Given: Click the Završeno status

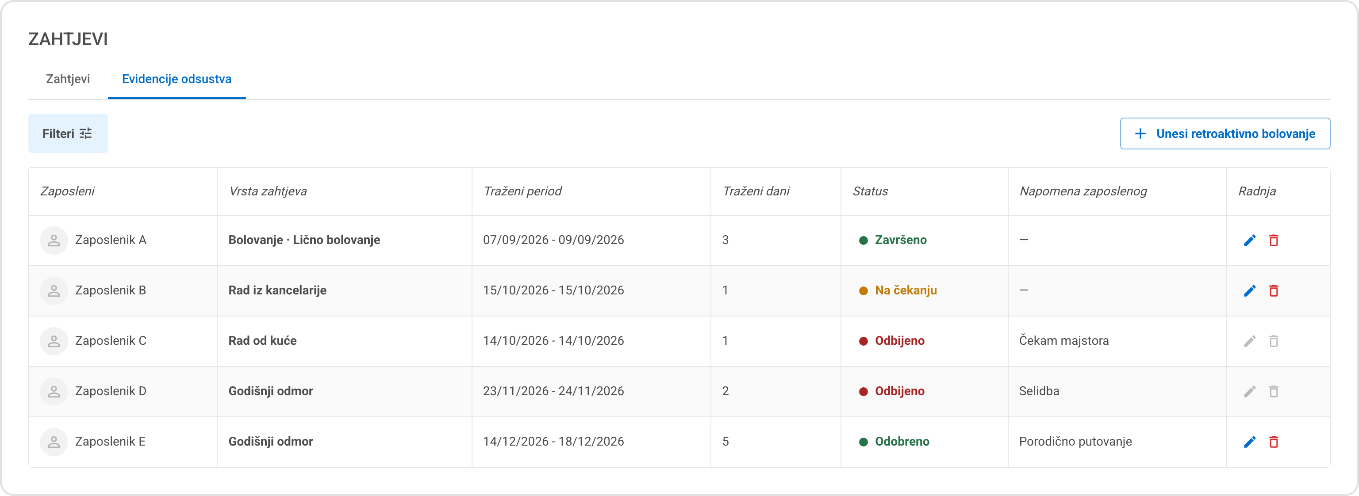Looking at the screenshot, I should click(x=893, y=240).
